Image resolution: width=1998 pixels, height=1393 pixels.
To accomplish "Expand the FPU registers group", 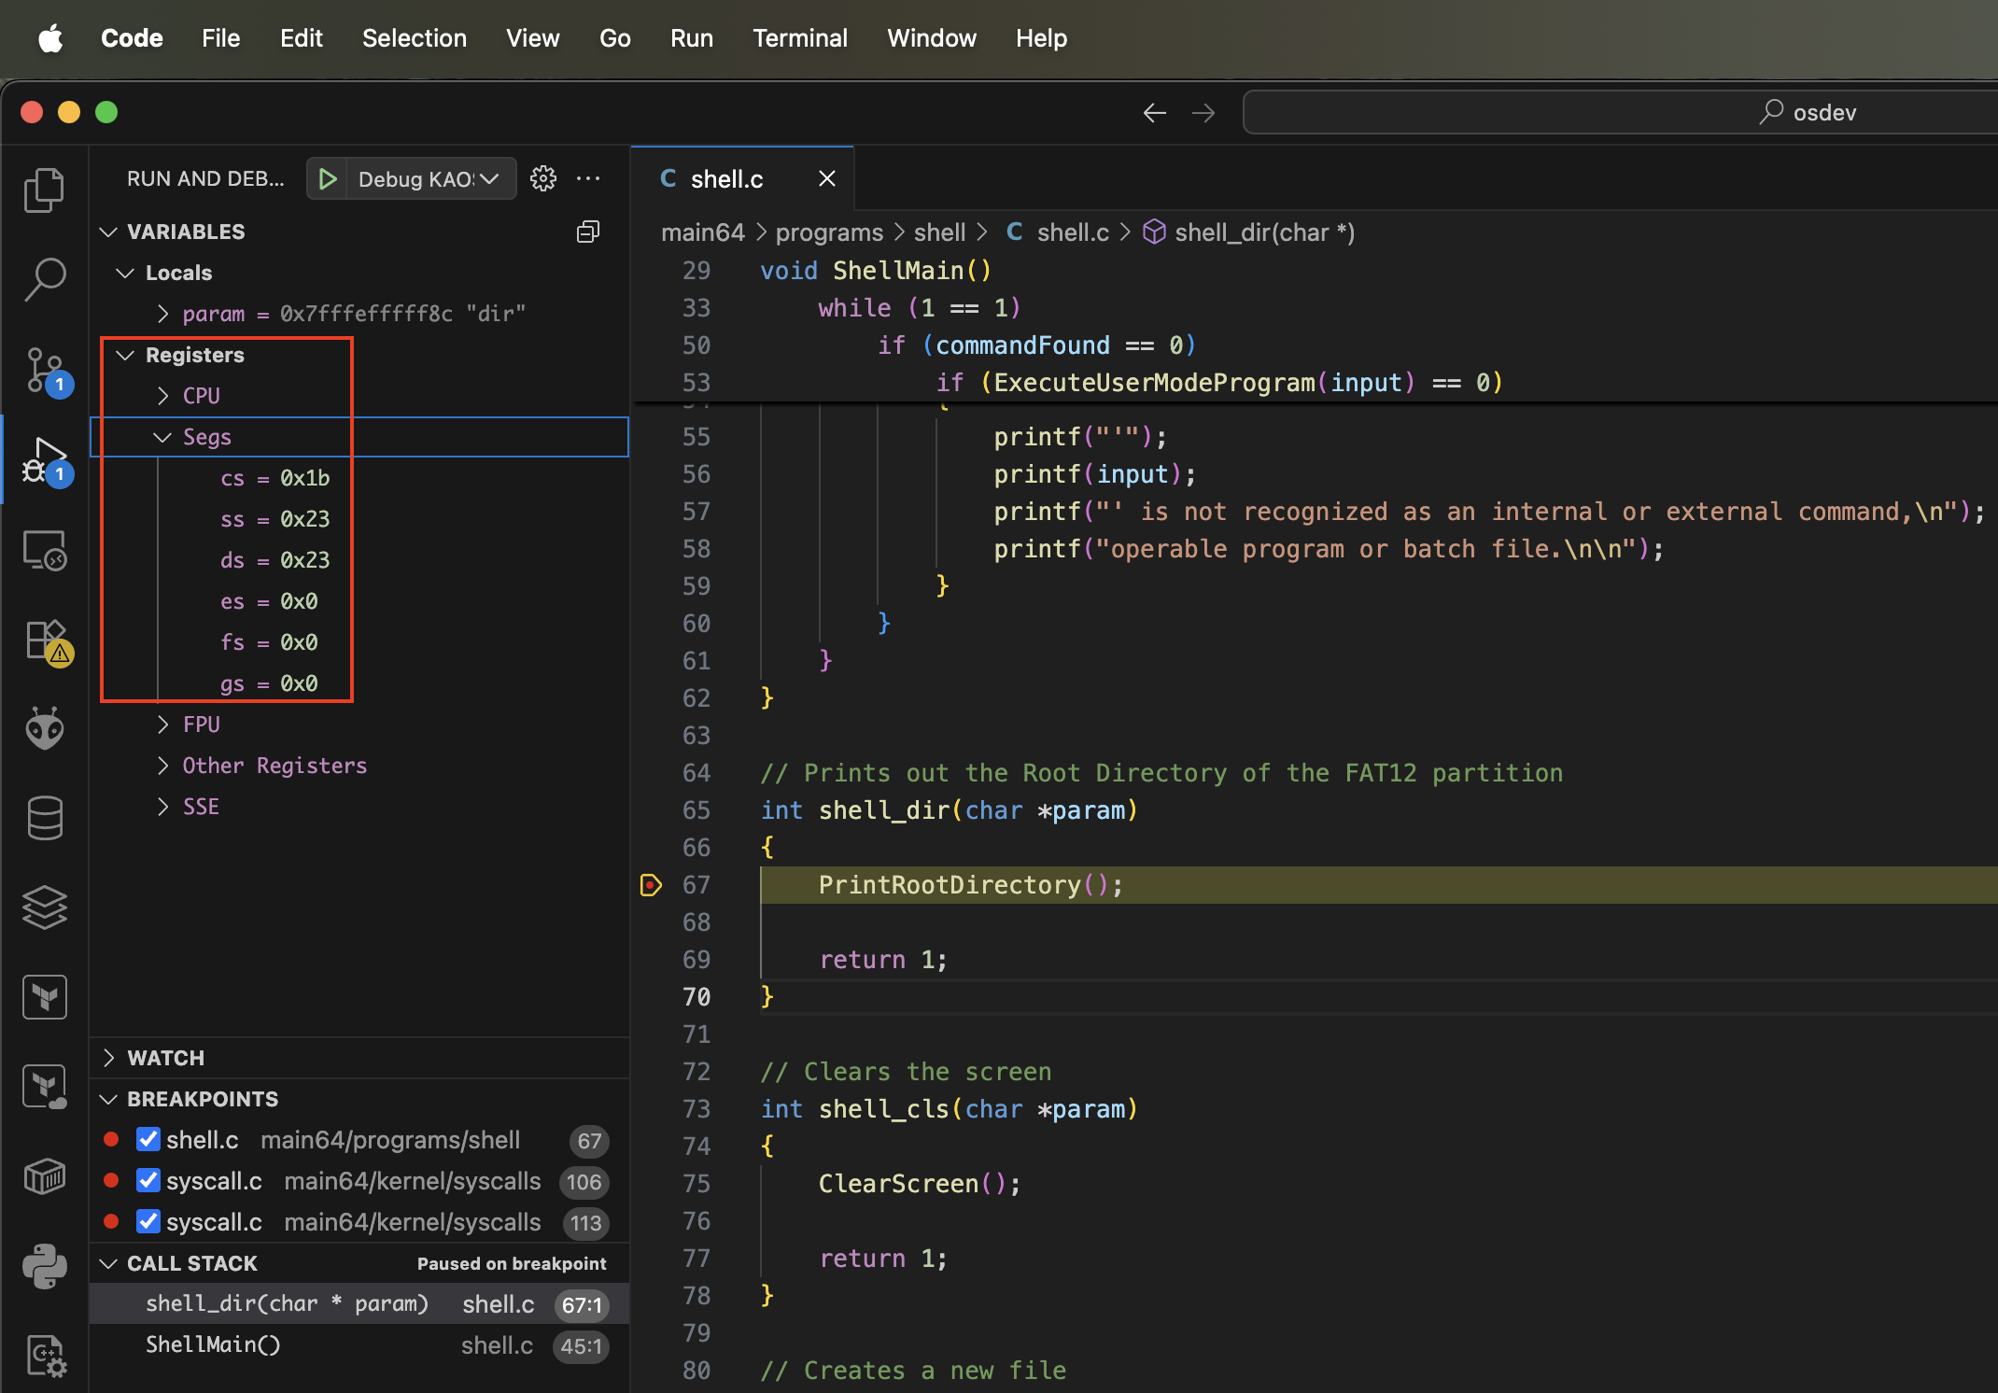I will tap(162, 725).
